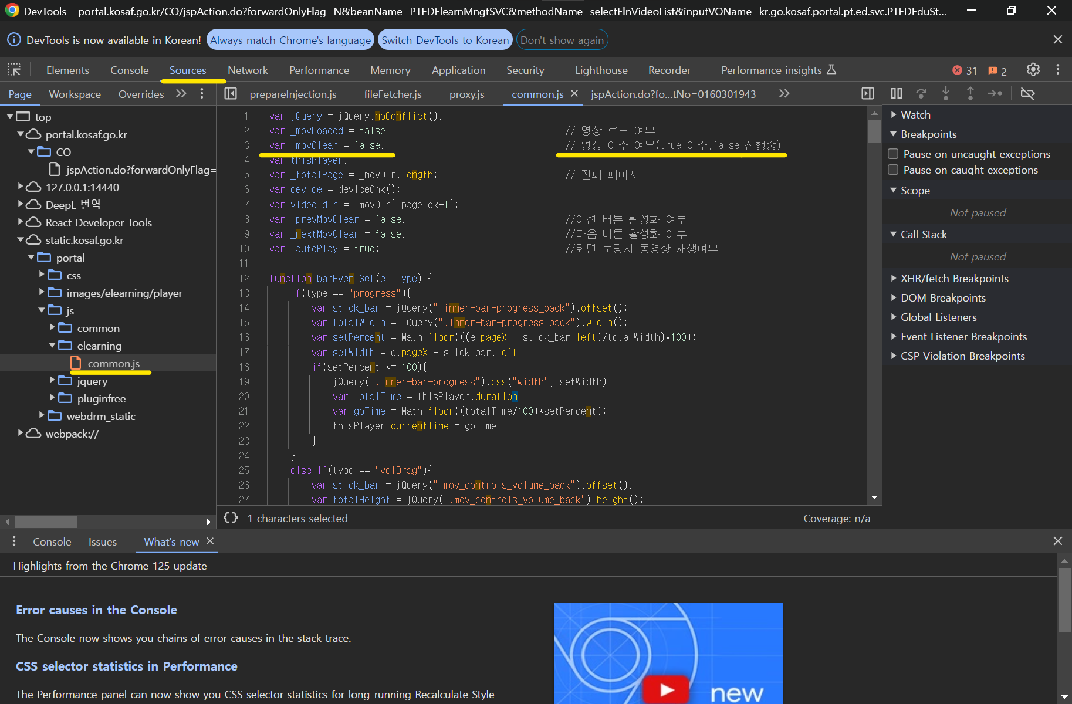Click the navigator horizontal scrollbar thumb

(46, 522)
